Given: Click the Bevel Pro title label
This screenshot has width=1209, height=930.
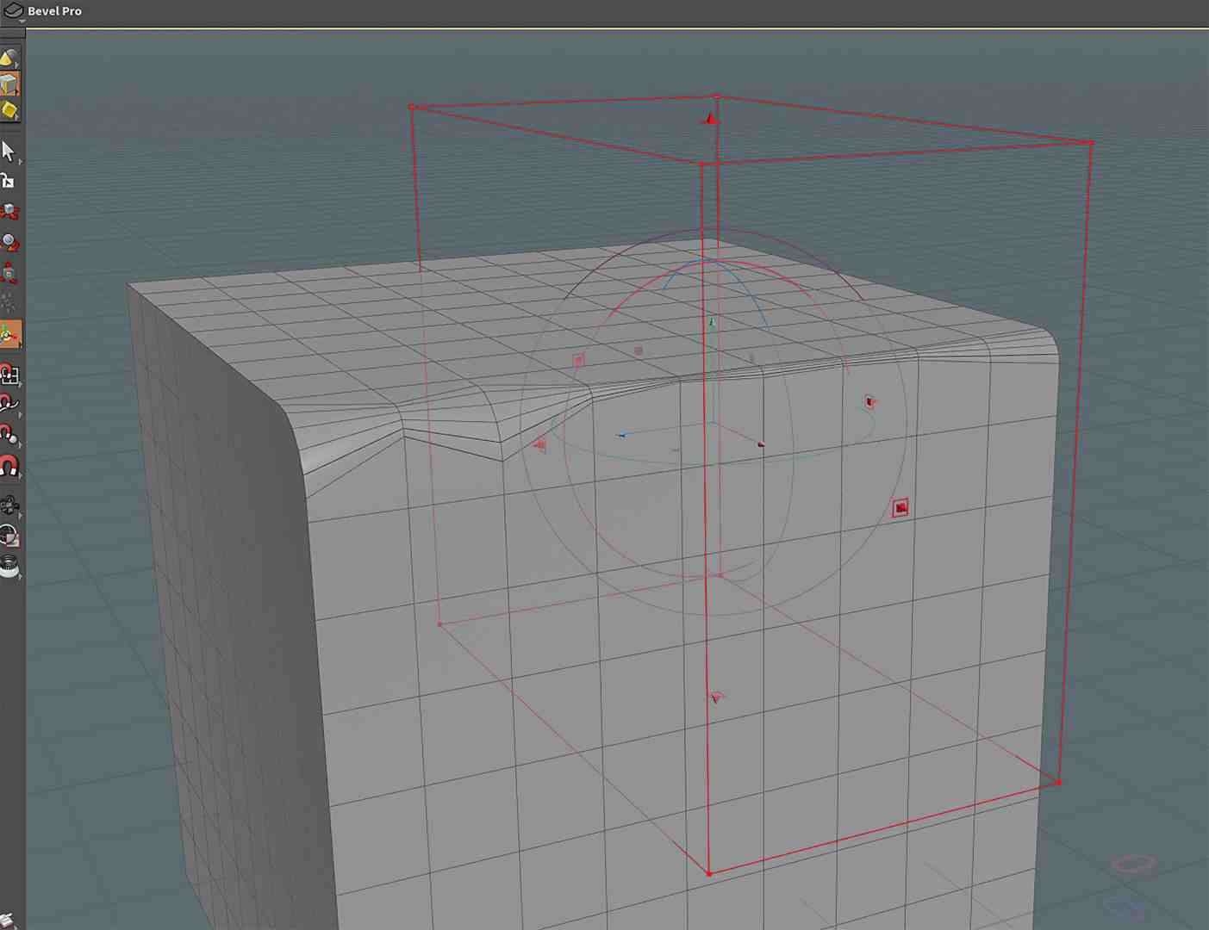Looking at the screenshot, I should [53, 10].
